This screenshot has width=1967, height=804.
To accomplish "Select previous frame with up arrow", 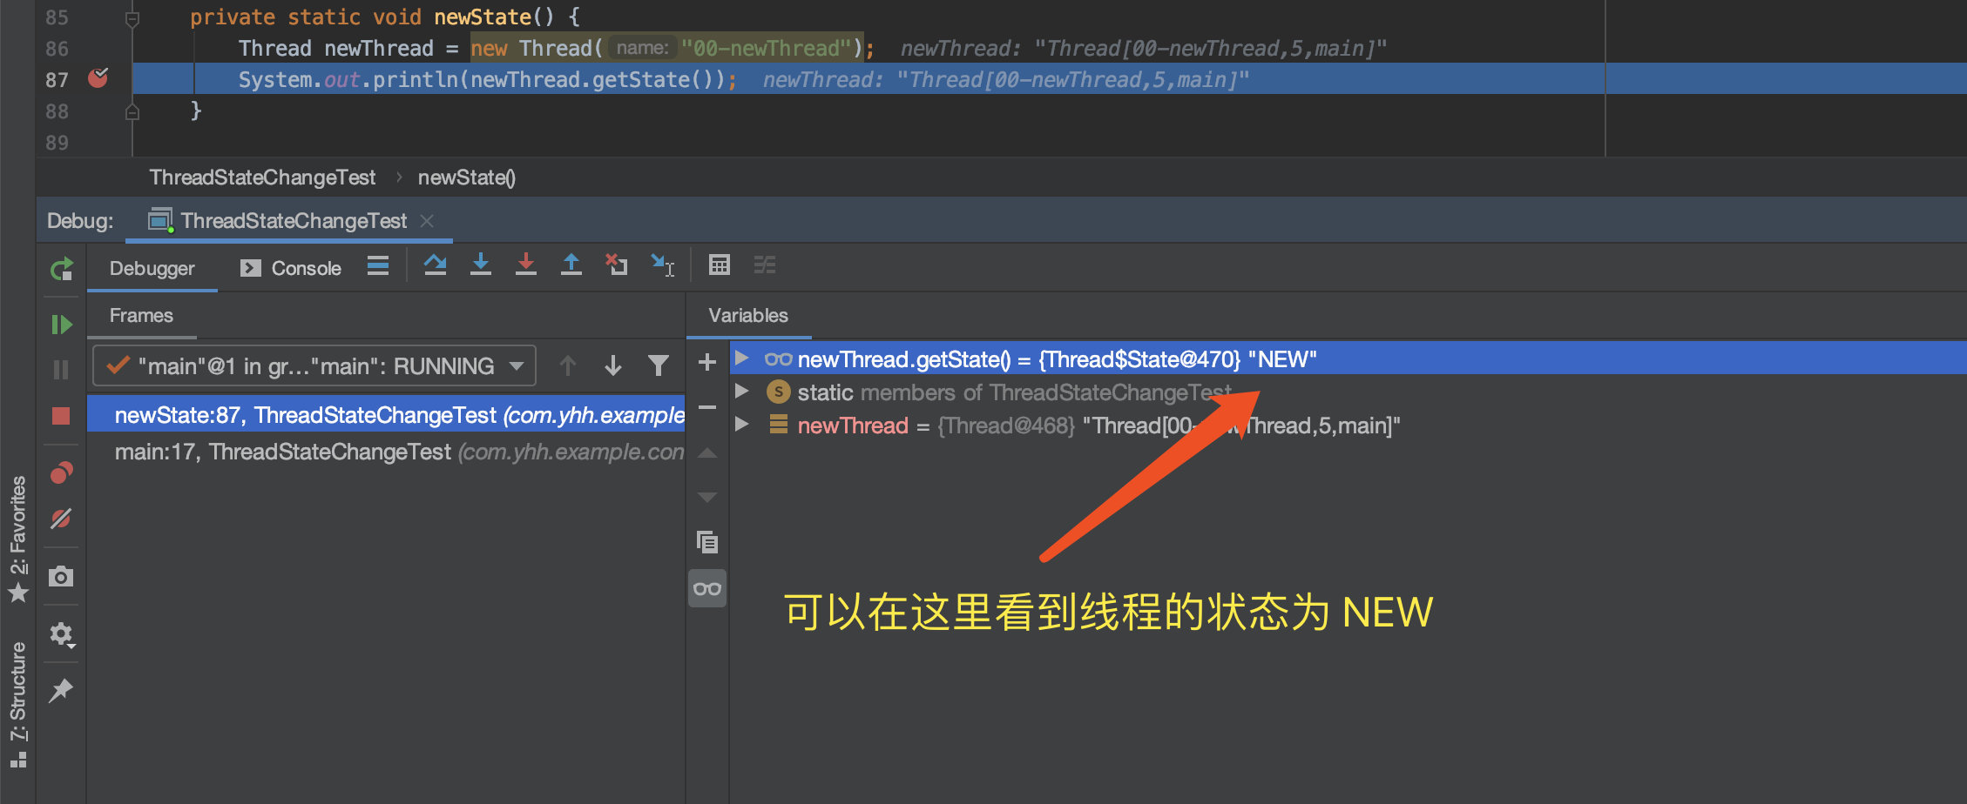I will tap(568, 366).
